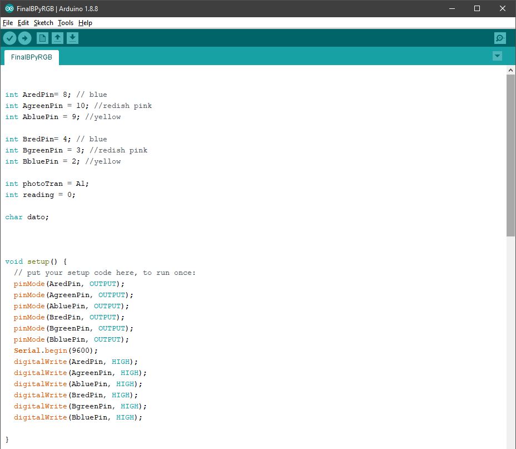Click the line 'int BgreenPin = 3;'
The height and width of the screenshot is (449, 516).
44,150
